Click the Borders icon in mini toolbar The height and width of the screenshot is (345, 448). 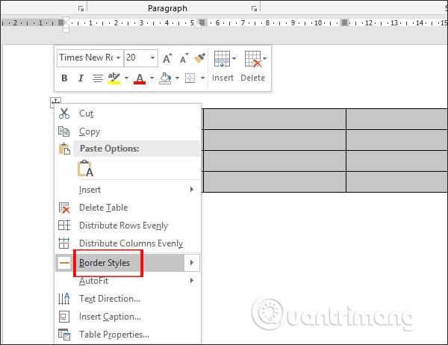pyautogui.click(x=190, y=78)
